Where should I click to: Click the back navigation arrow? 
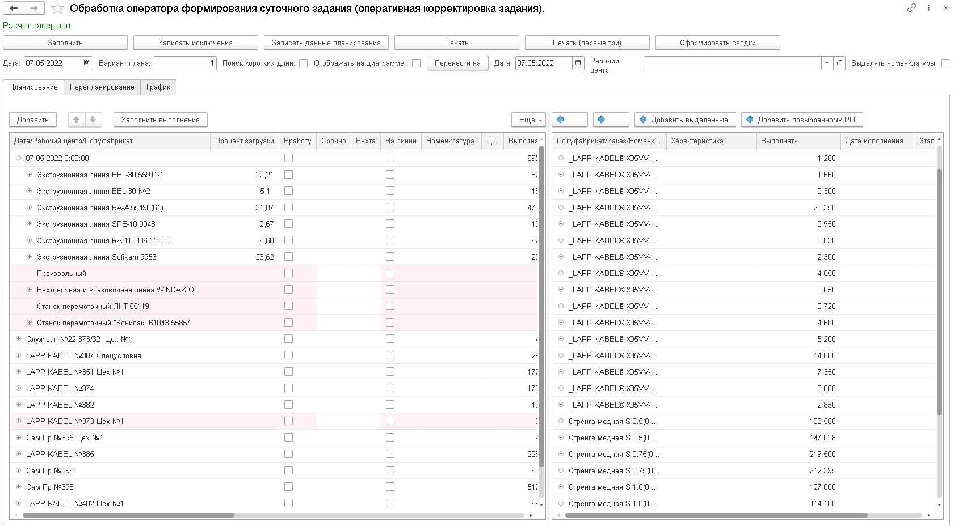click(14, 9)
